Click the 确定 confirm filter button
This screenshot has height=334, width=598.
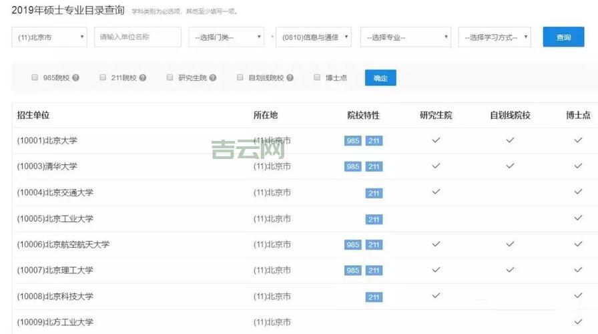(x=380, y=78)
